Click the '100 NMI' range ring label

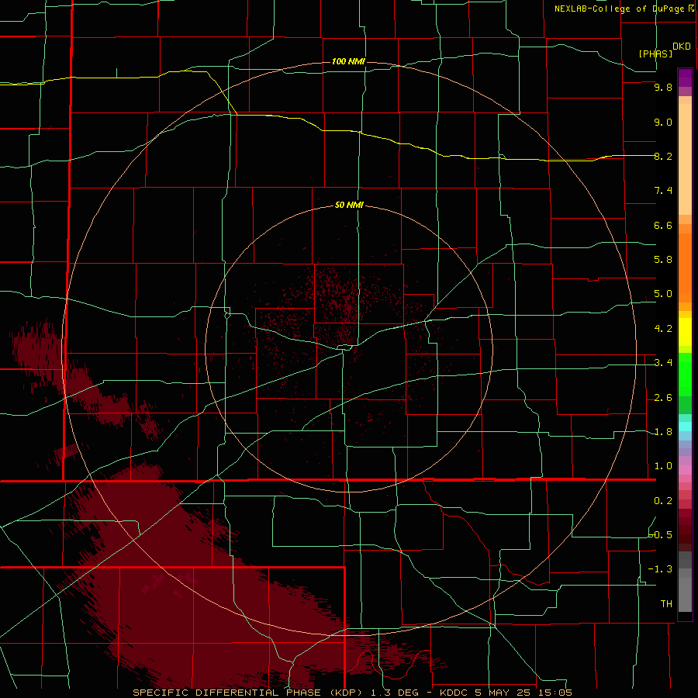click(x=348, y=61)
